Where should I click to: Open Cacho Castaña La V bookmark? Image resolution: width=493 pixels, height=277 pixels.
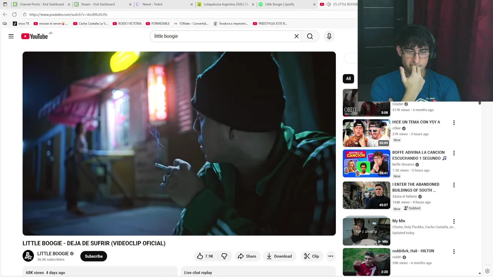(90, 23)
